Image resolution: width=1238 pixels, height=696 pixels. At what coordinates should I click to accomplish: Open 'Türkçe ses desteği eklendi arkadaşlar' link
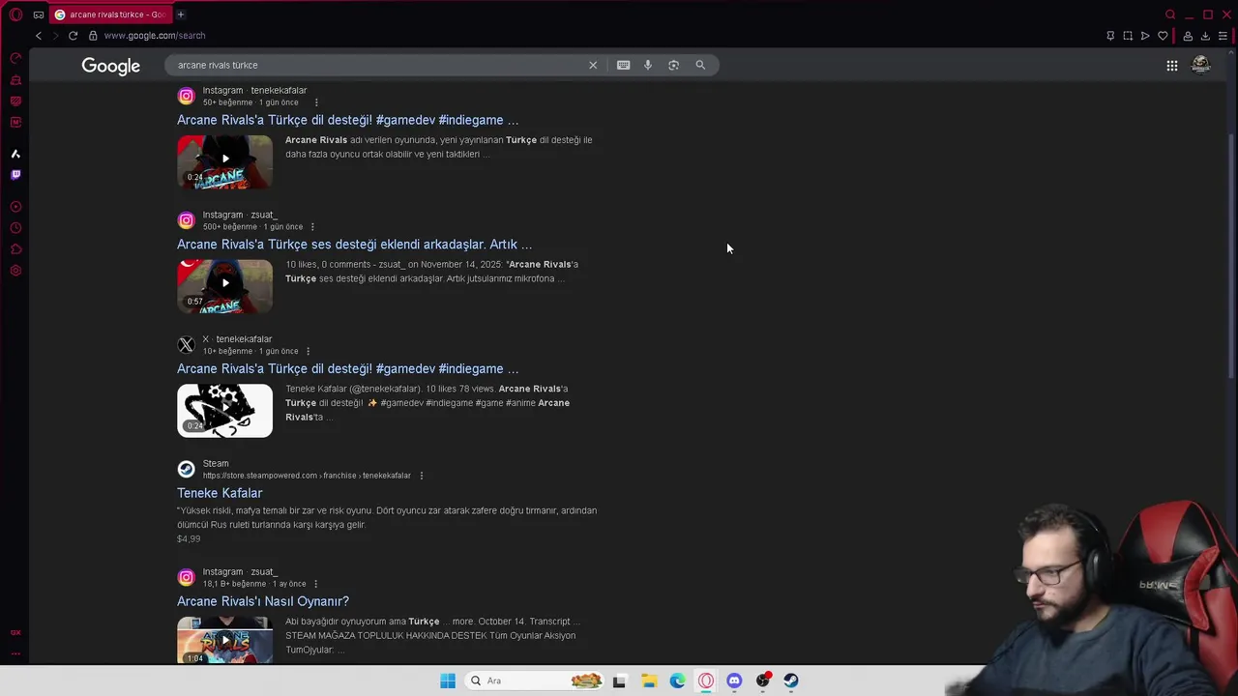click(354, 245)
